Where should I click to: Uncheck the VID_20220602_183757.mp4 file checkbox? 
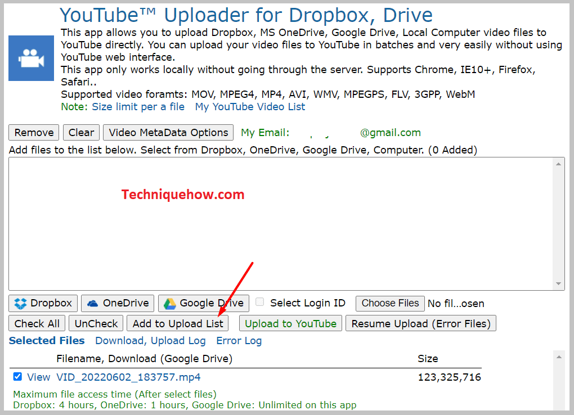point(17,377)
